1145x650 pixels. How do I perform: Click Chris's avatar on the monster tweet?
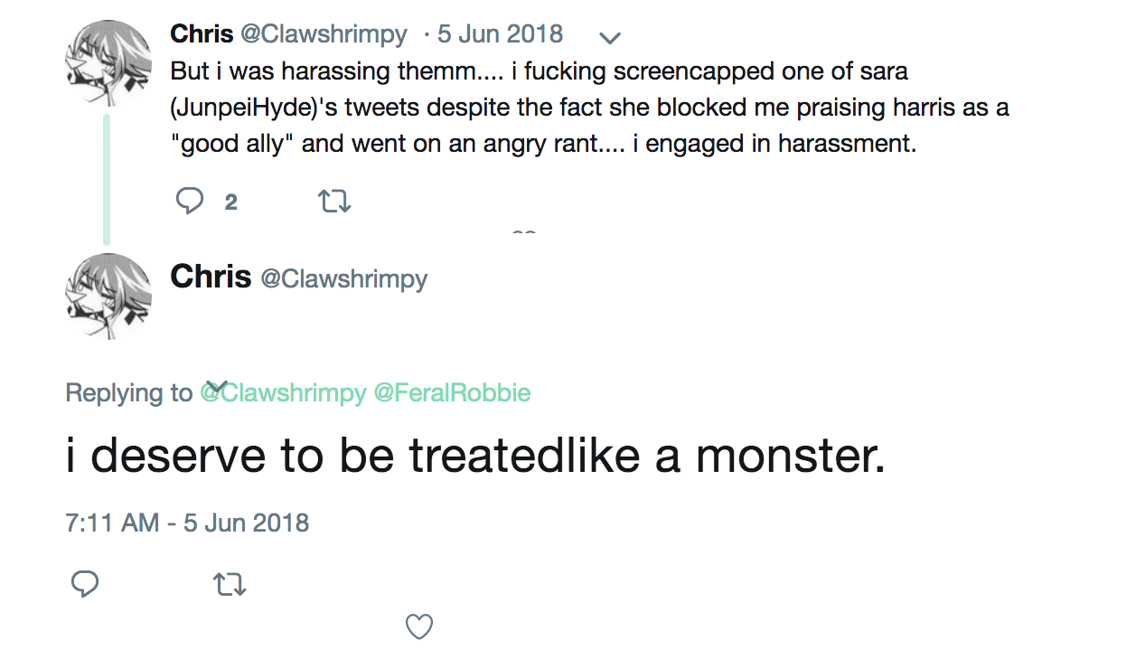[108, 296]
